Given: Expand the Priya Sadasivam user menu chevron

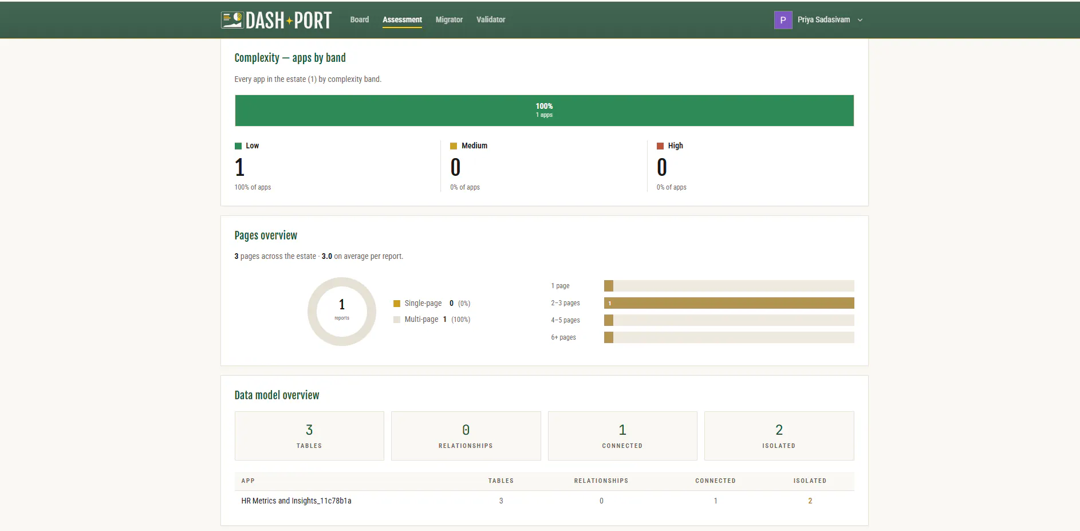Looking at the screenshot, I should click(x=860, y=20).
